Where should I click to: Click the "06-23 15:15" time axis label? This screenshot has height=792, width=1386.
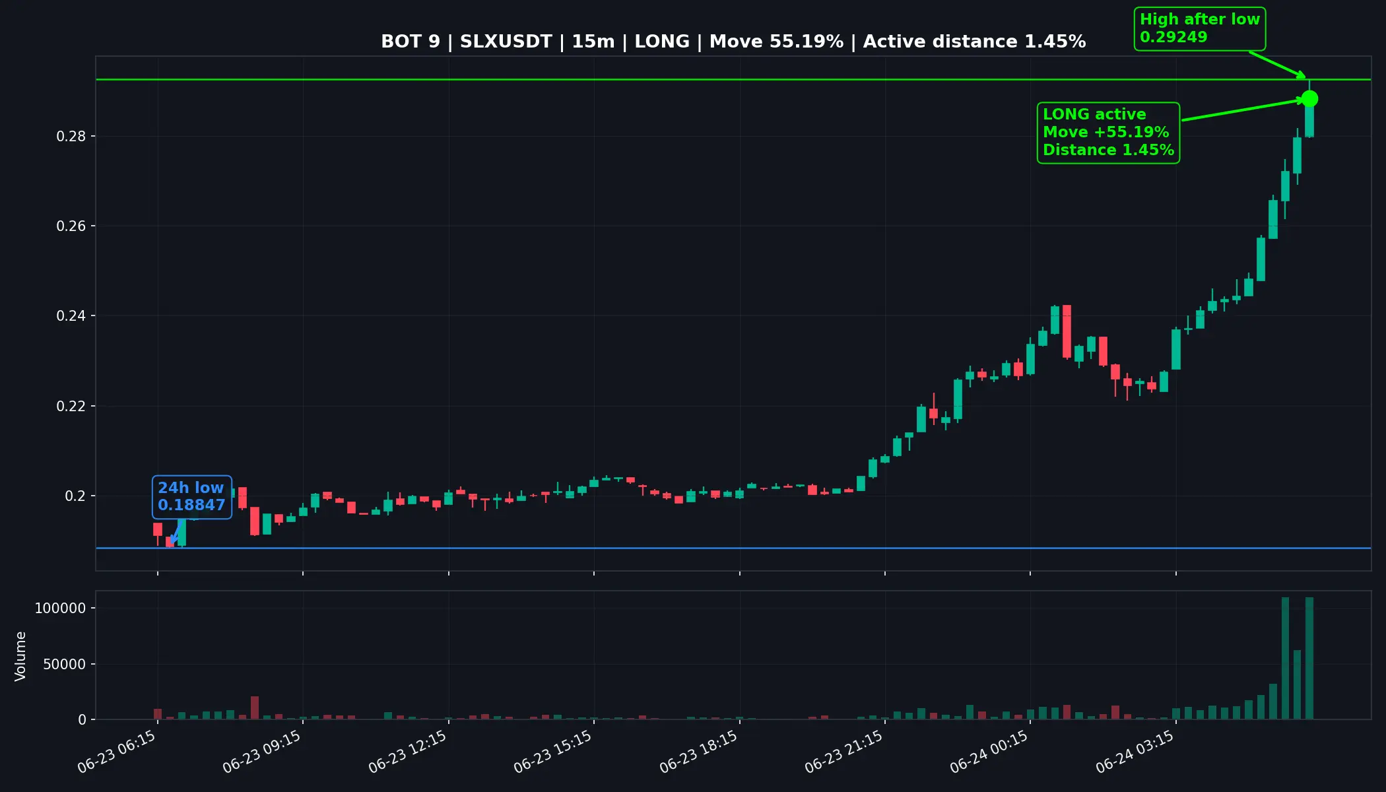(x=553, y=752)
